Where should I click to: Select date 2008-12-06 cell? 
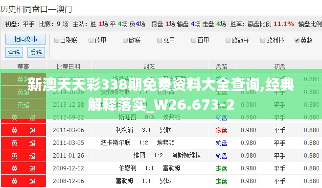coord(69,181)
